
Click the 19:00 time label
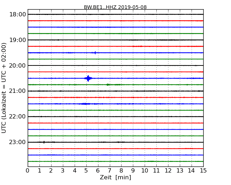[17, 40]
